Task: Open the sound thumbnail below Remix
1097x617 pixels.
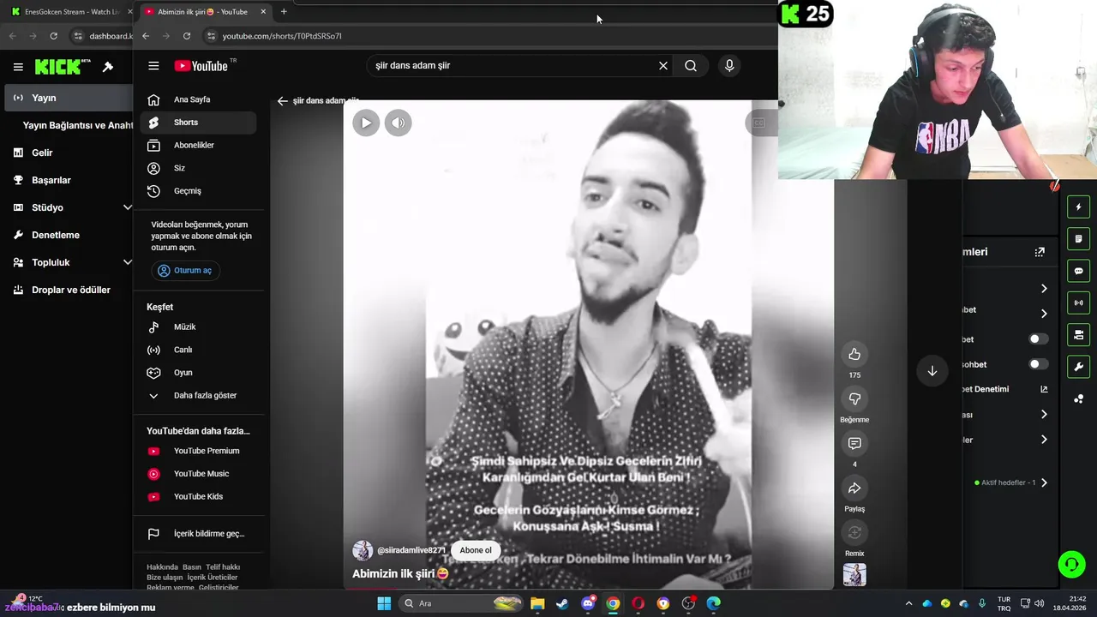Action: click(x=854, y=575)
